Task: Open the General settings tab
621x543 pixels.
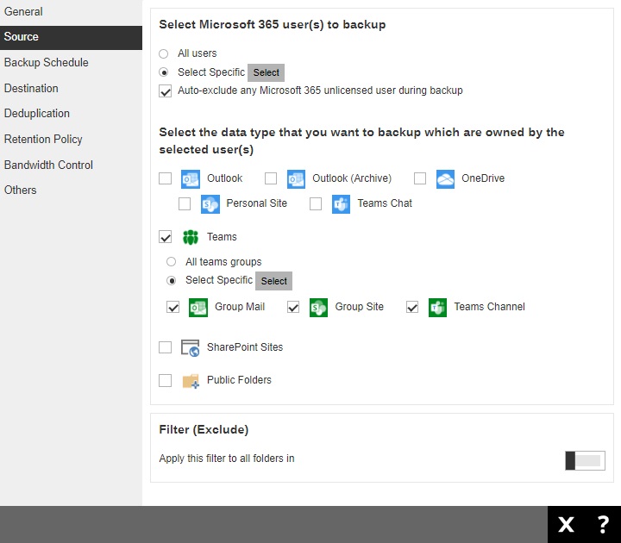Action: click(71, 12)
